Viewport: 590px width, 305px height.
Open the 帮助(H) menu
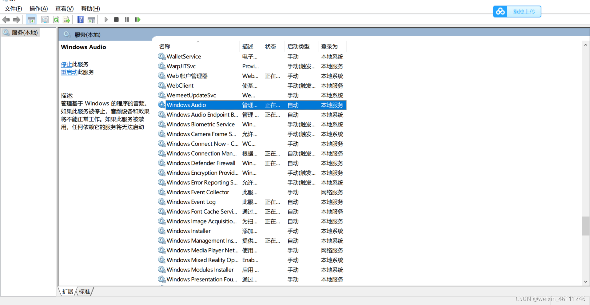pyautogui.click(x=90, y=9)
